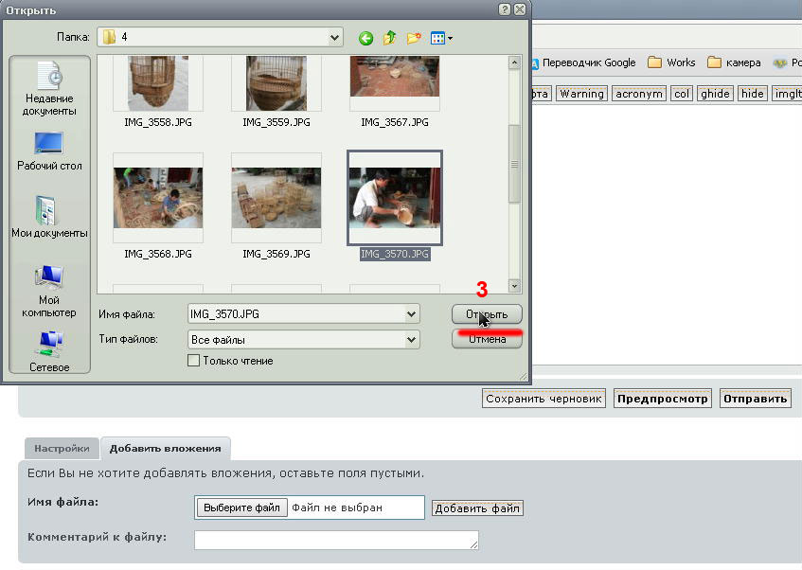Select the IMG_3568.JPG thumbnail
This screenshot has width=802, height=570.
[x=158, y=198]
